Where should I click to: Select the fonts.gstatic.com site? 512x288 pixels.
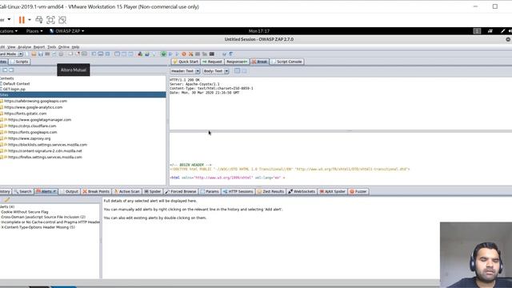25,114
